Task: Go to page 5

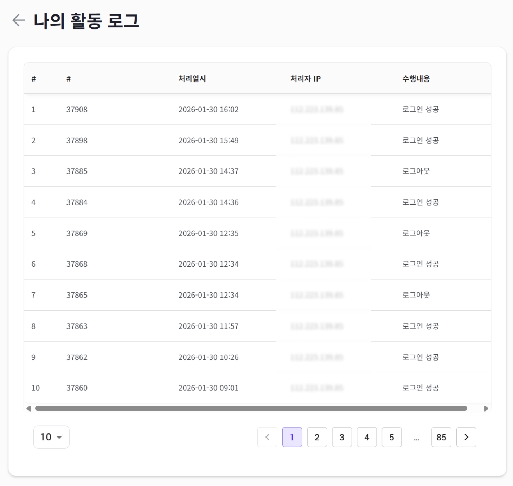Action: pyautogui.click(x=392, y=437)
